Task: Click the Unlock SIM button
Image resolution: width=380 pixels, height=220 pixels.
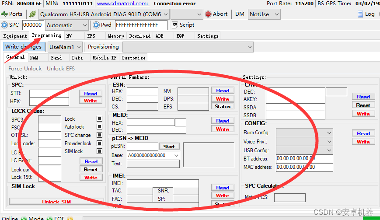Action: point(56,201)
